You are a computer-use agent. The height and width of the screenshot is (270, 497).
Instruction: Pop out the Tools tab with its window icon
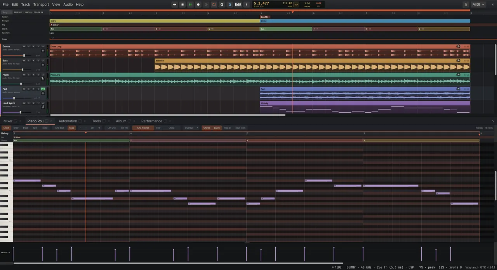(104, 121)
